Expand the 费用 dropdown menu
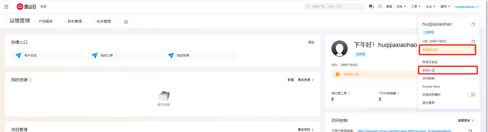 tap(445, 7)
